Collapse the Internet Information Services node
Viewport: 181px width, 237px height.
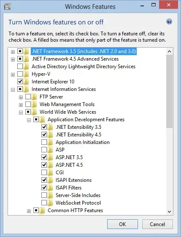coord(13,90)
